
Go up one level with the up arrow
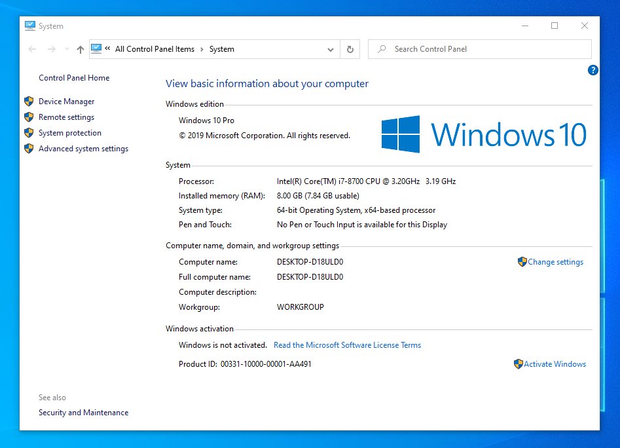81,49
